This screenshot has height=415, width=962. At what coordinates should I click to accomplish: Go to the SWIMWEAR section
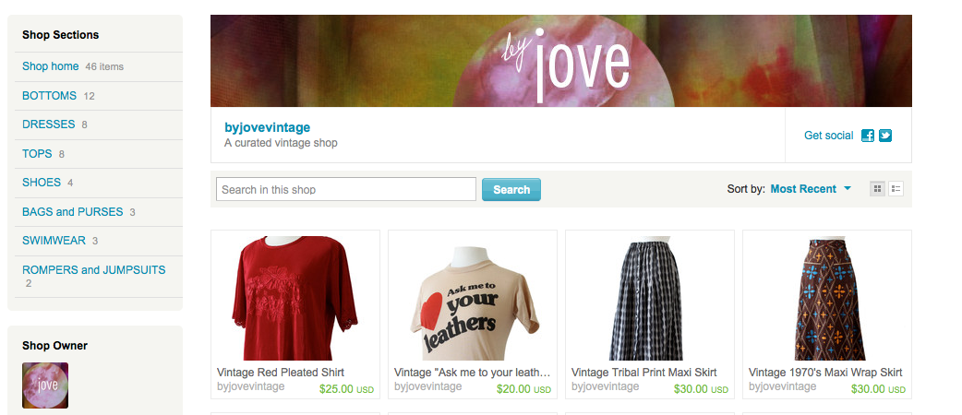point(54,241)
